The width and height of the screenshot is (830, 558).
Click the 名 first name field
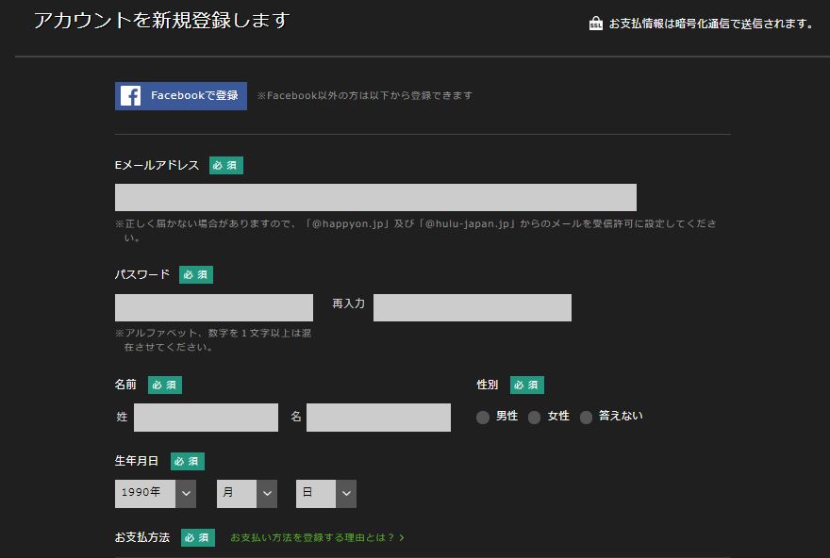[378, 418]
